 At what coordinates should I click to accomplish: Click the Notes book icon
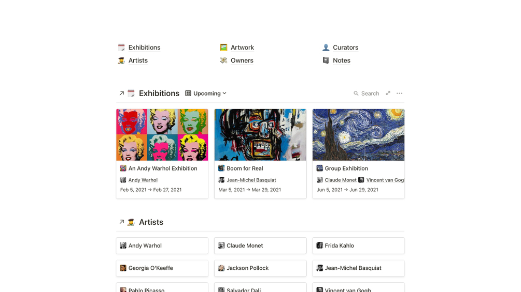(x=326, y=60)
